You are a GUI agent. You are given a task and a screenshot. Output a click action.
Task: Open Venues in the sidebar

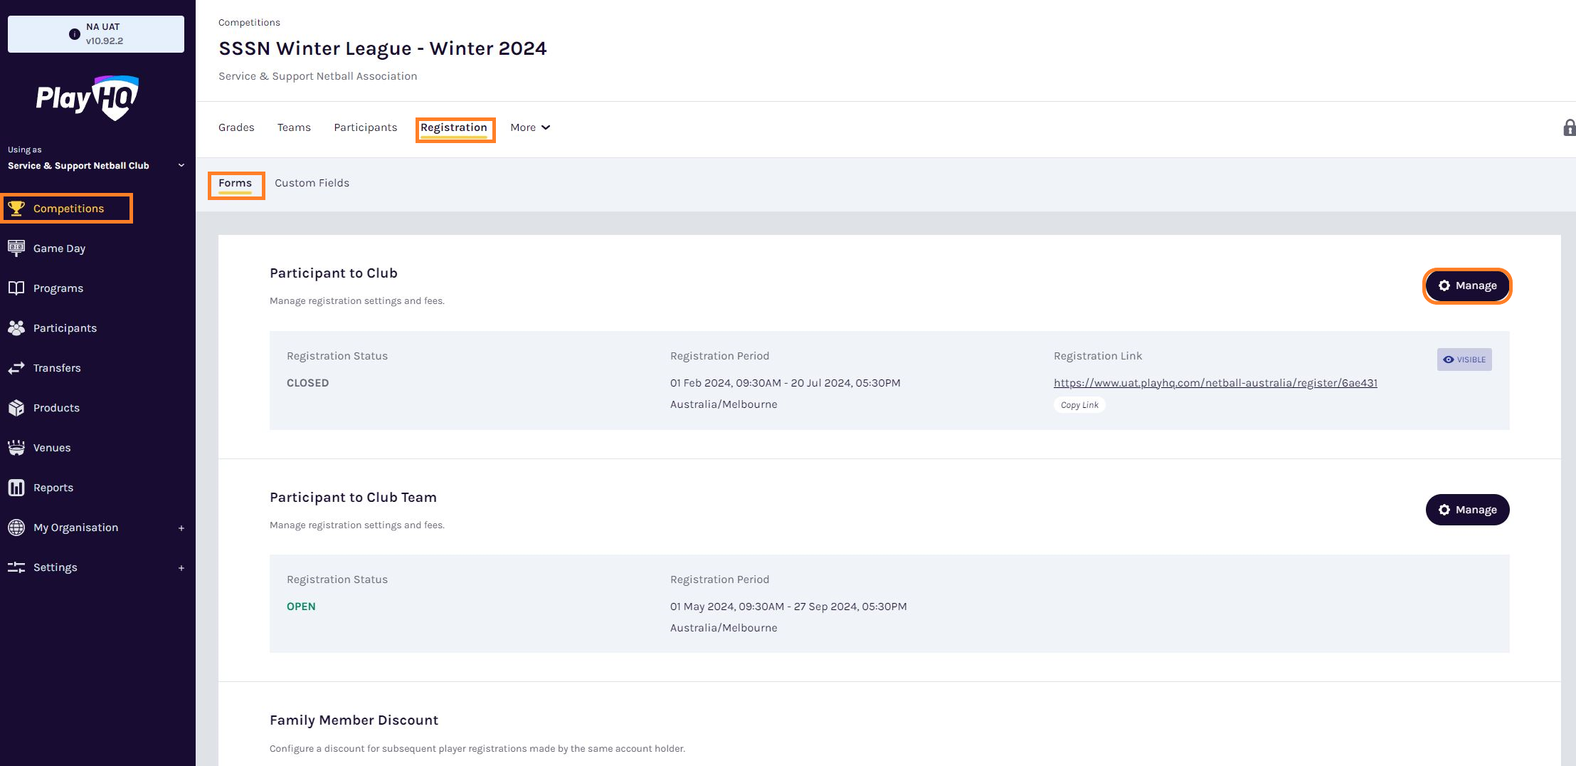(x=52, y=448)
